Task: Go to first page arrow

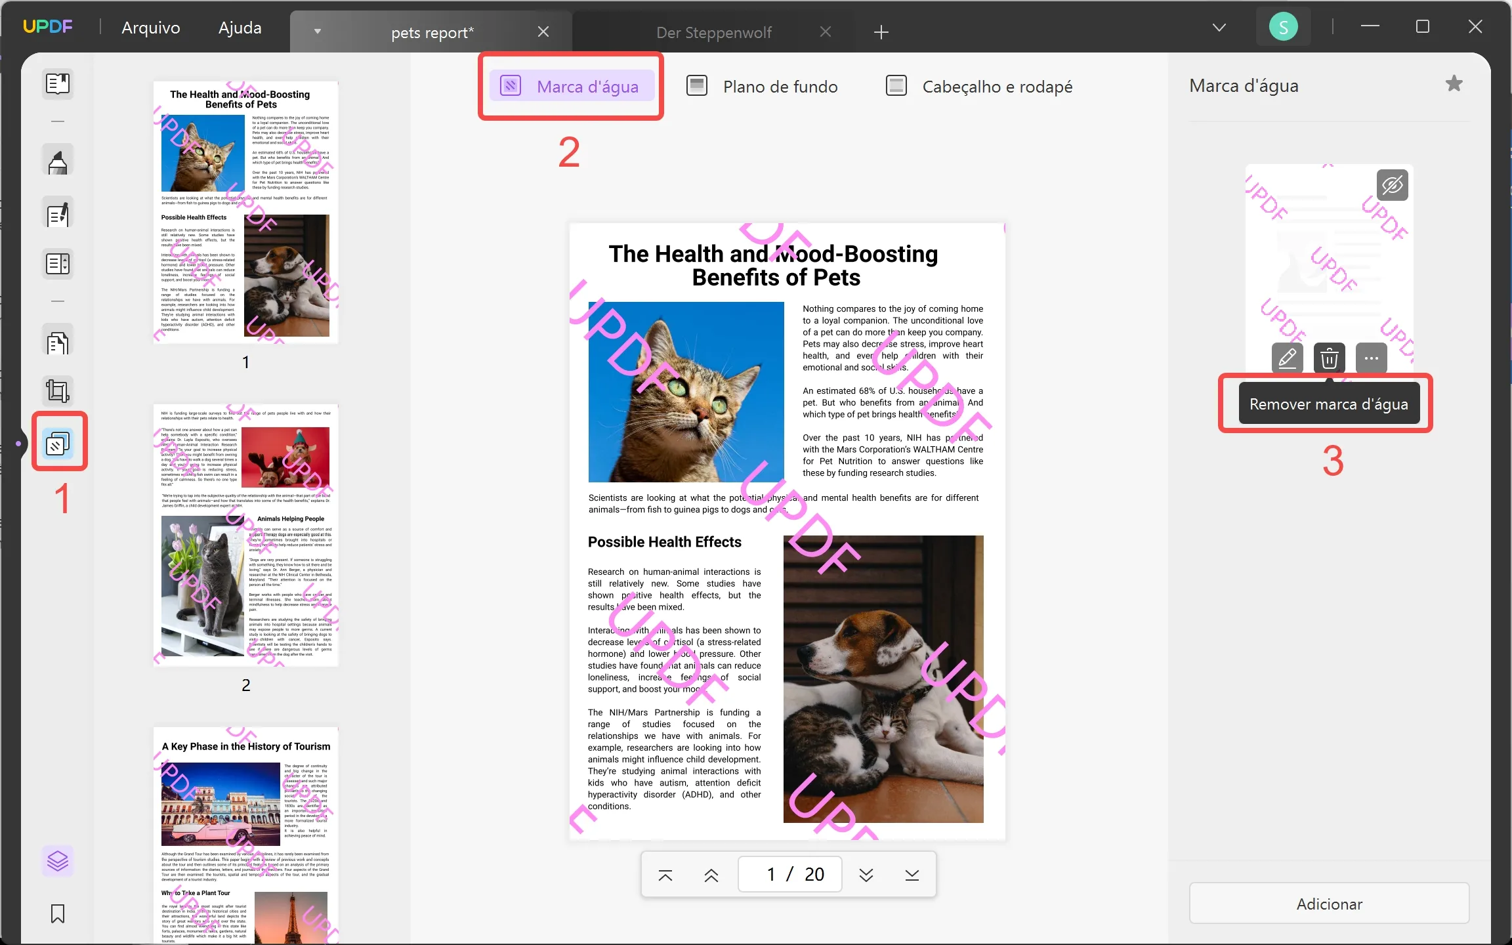Action: [x=665, y=875]
